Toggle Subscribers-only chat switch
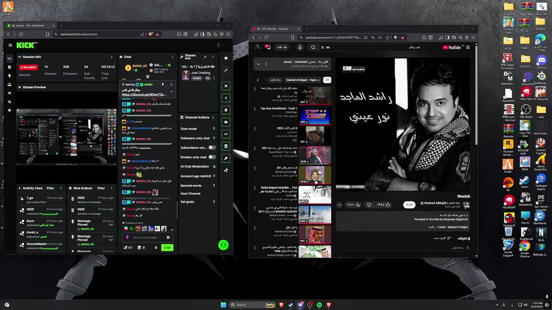 click(x=212, y=148)
